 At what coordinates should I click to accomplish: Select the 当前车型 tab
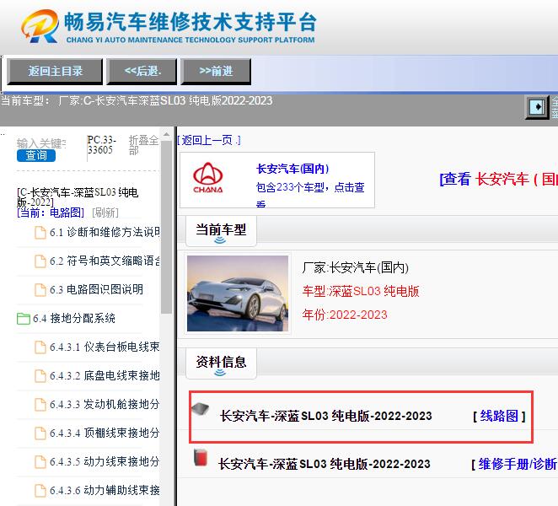click(x=221, y=231)
